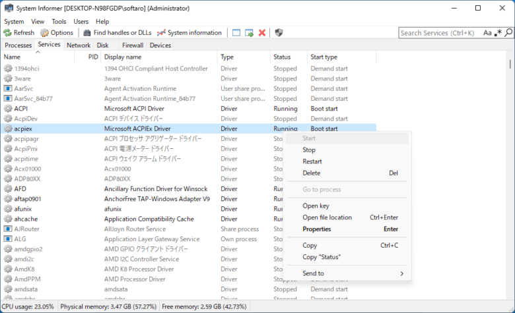The height and width of the screenshot is (313, 515).
Task: Select Open key in context menu
Action: click(347, 206)
